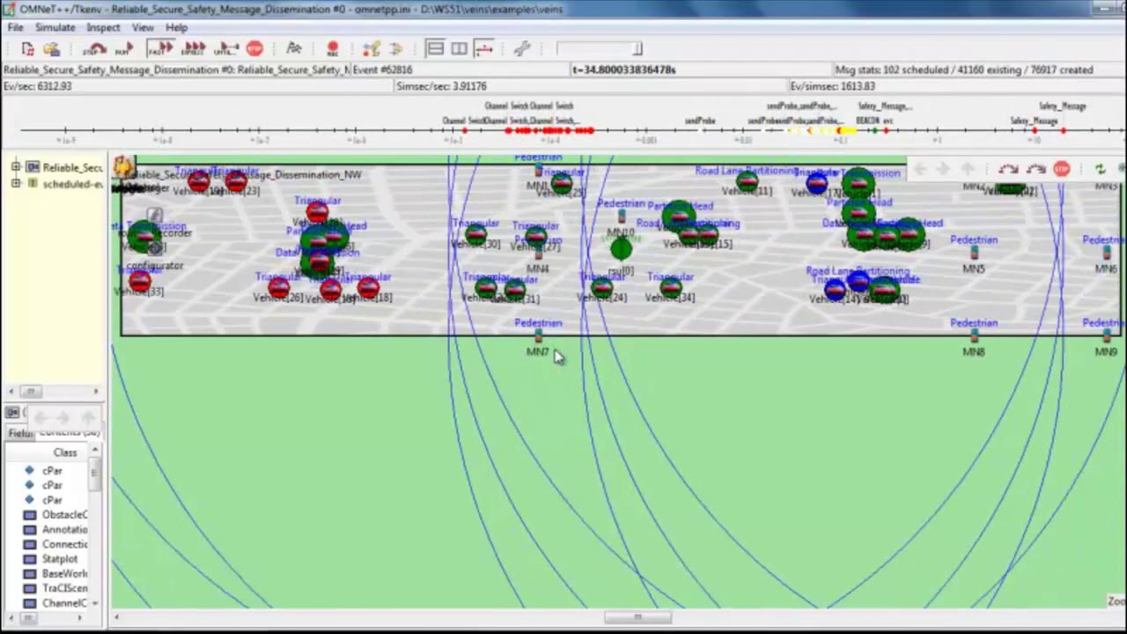Click the EXPRESS run button
The image size is (1127, 634).
click(193, 49)
